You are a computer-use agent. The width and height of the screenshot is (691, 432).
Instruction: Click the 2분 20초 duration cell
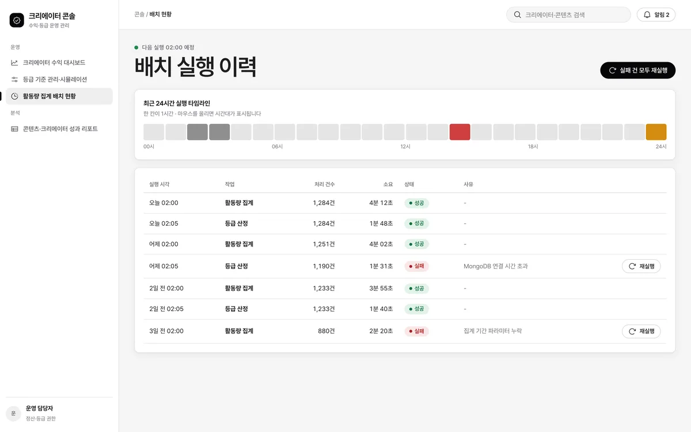coord(381,331)
